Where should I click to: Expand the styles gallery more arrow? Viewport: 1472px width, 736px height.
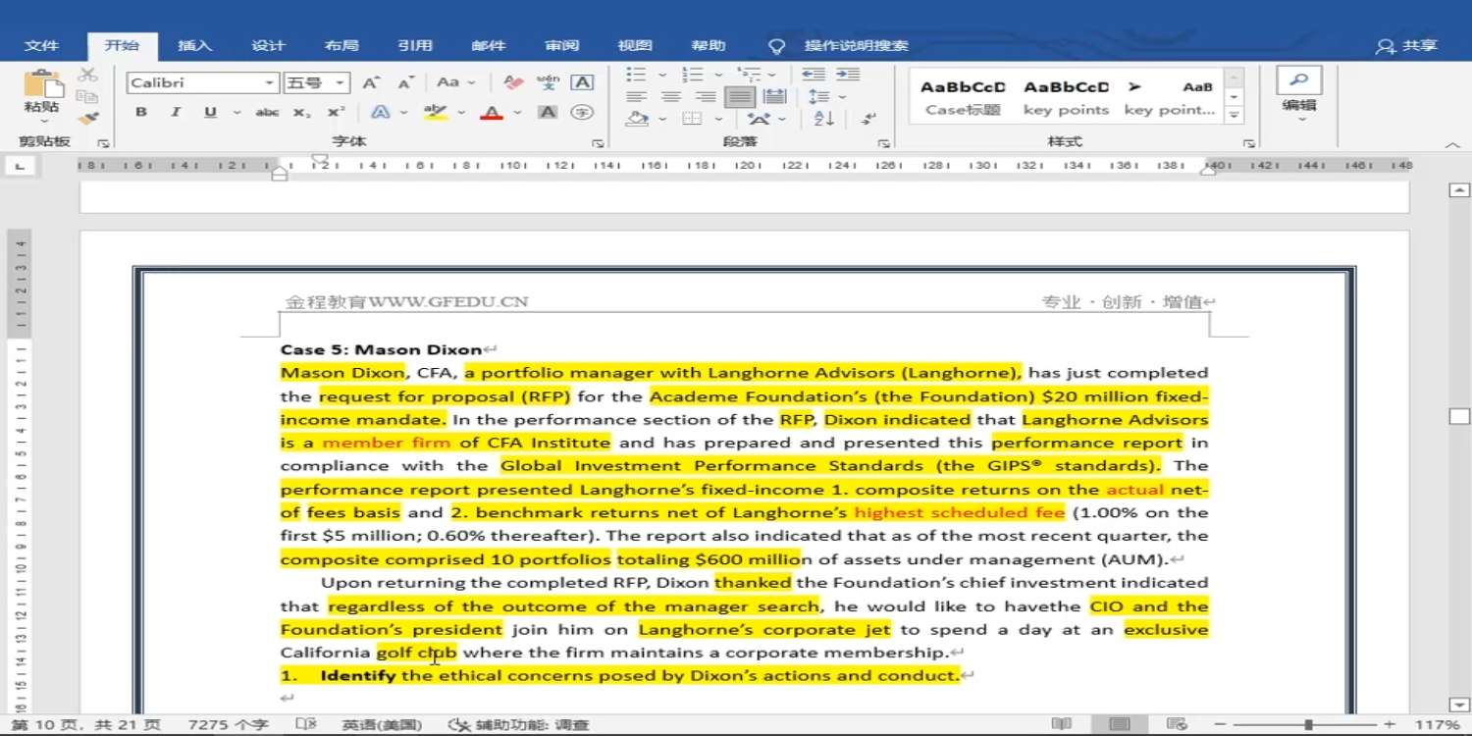(x=1235, y=116)
